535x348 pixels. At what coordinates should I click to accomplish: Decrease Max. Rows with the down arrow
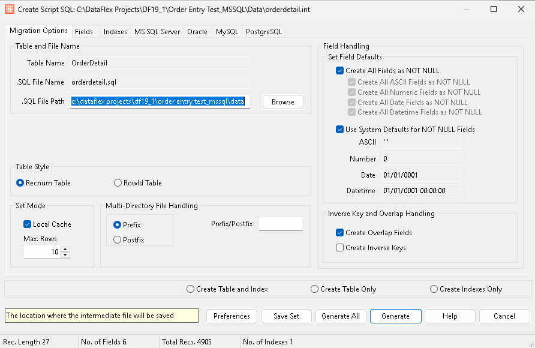coord(65,255)
